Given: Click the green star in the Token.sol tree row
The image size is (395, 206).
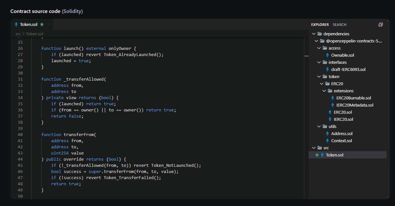Looking at the screenshot, I should [x=317, y=155].
